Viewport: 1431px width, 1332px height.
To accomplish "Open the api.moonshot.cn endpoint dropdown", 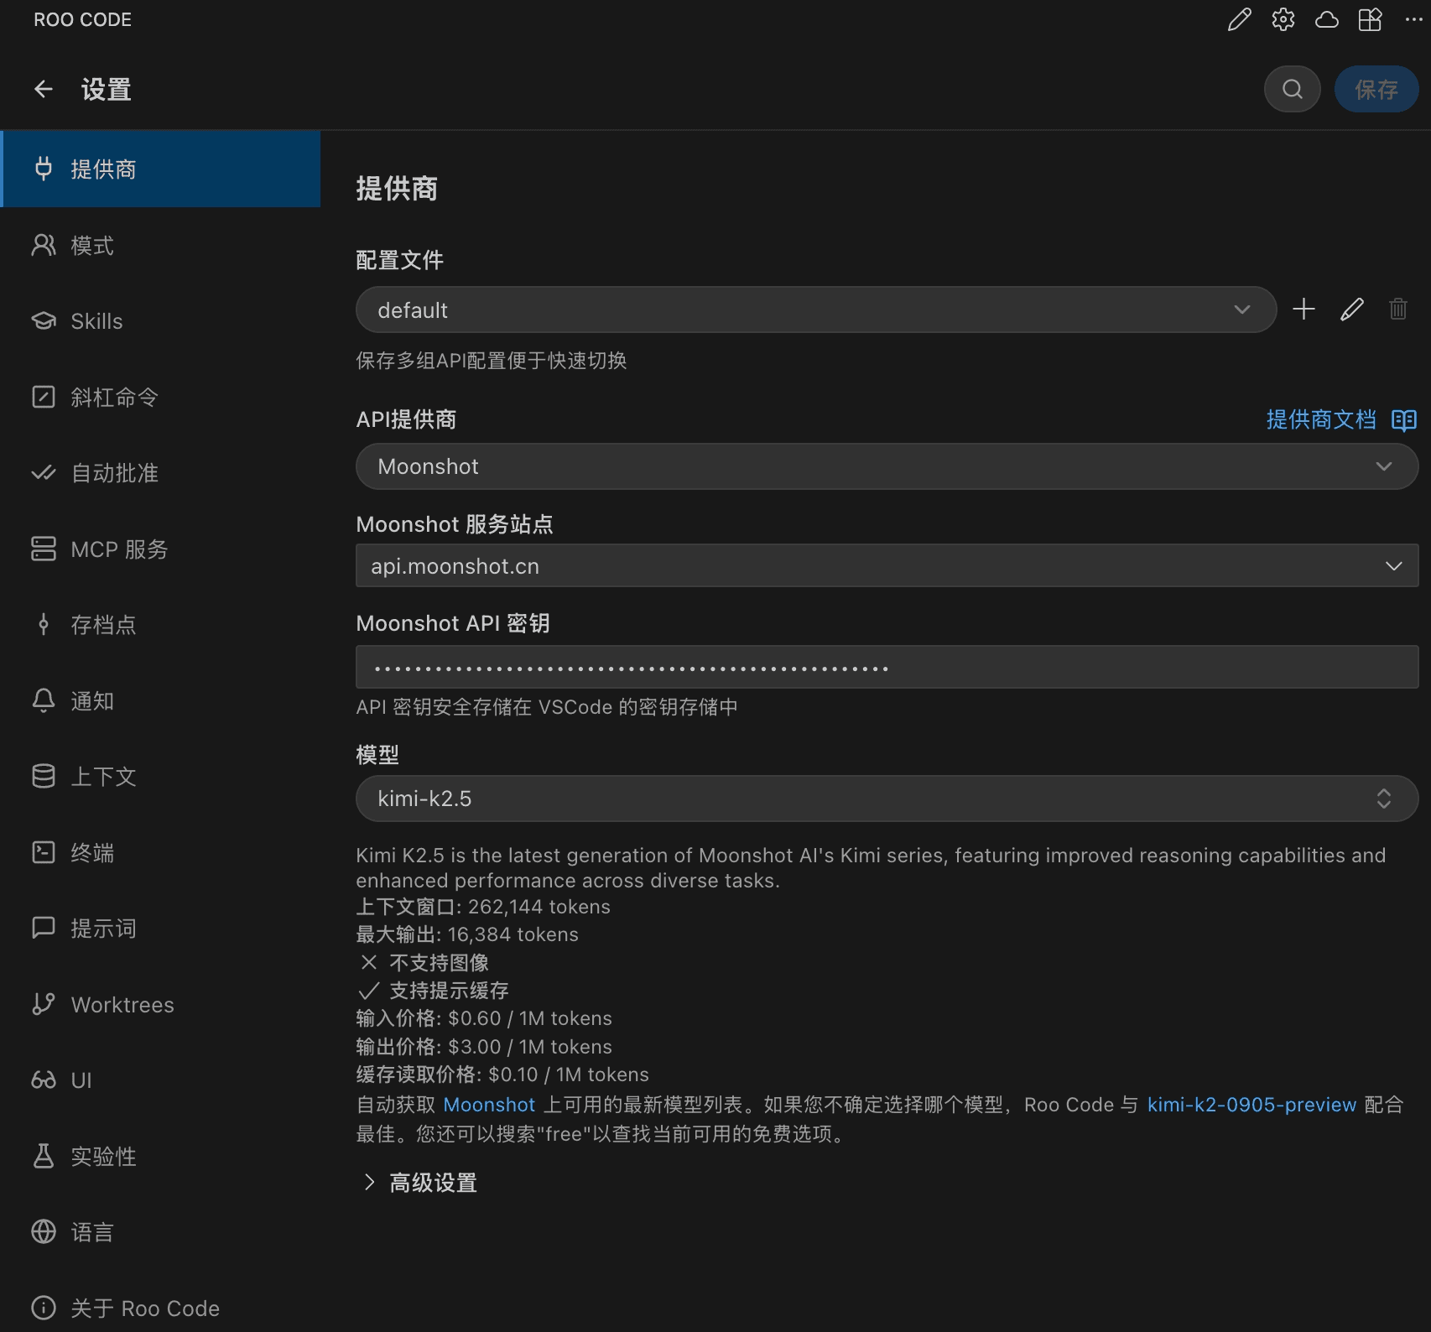I will pos(887,565).
